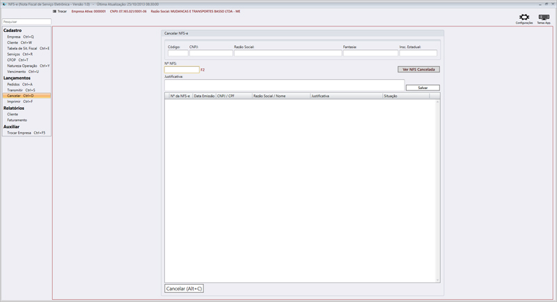Open Pedidos Ctrl+A under Lançamentos
Viewport: 557px width, 302px height.
coord(19,84)
